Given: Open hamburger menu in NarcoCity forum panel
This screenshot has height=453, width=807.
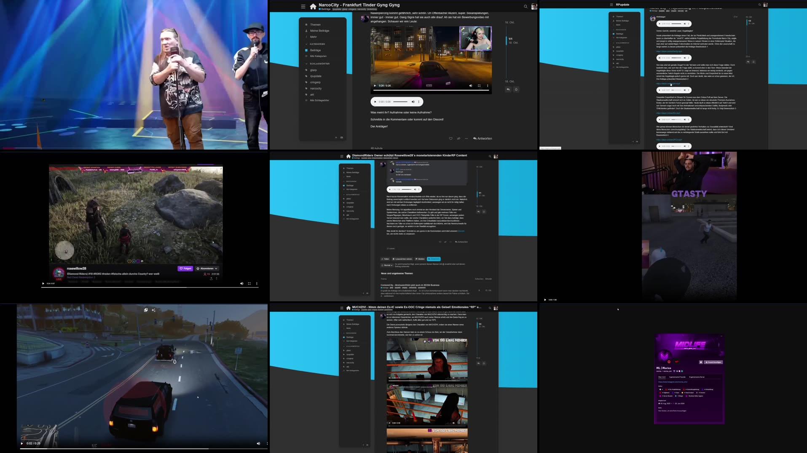Looking at the screenshot, I should pyautogui.click(x=303, y=6).
